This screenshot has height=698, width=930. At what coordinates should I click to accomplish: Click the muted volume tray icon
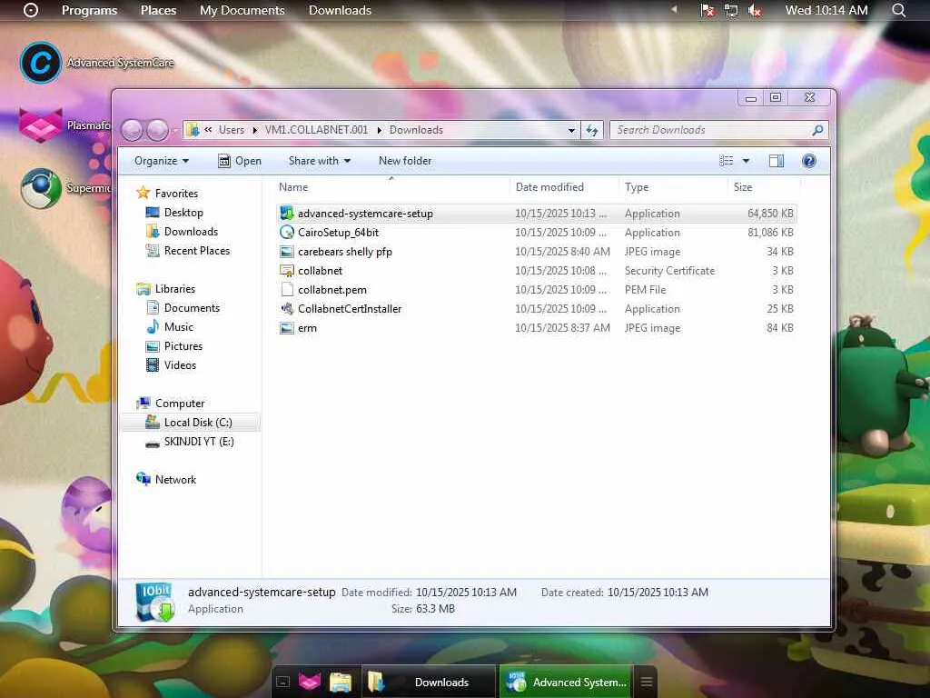coord(755,10)
